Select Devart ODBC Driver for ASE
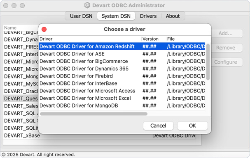The width and height of the screenshot is (250, 158). tap(122, 54)
